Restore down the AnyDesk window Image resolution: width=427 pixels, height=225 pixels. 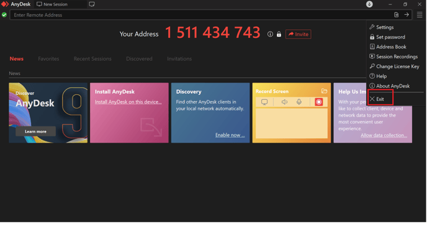[405, 4]
